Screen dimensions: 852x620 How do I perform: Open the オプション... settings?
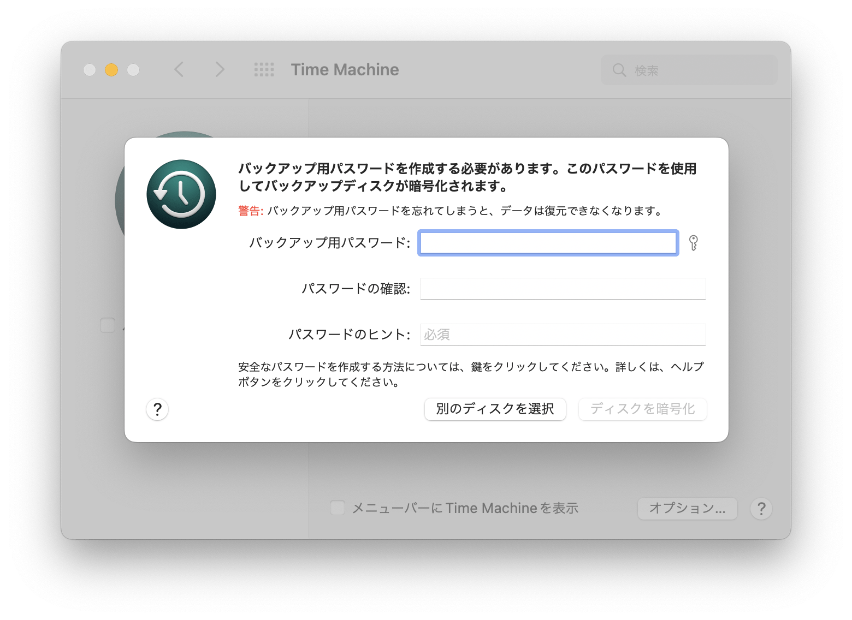pos(687,508)
